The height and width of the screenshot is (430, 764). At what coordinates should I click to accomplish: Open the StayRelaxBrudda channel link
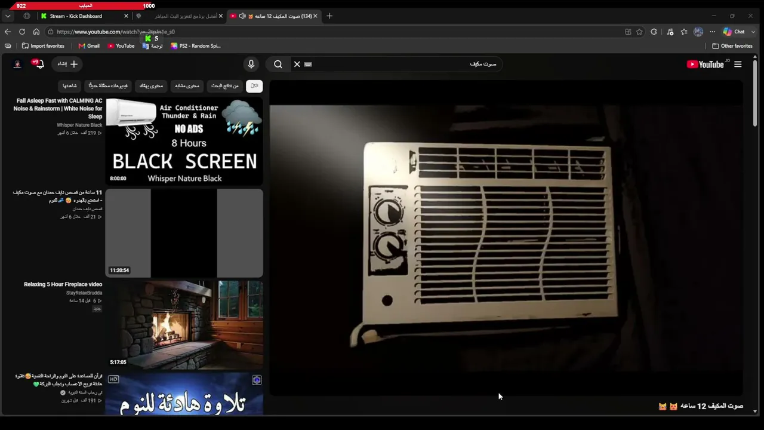click(x=84, y=293)
